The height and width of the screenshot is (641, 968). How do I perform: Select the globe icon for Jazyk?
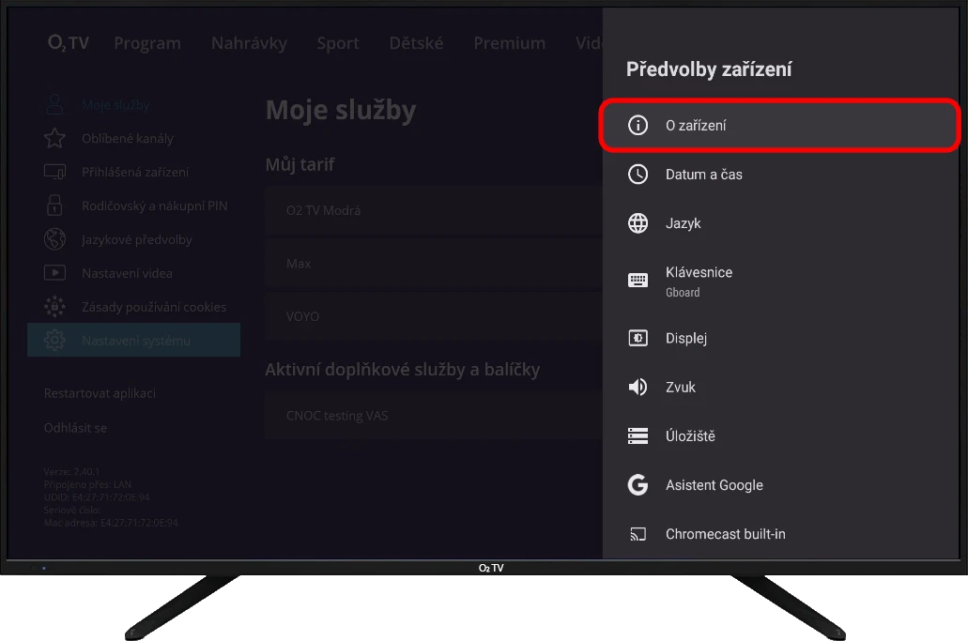638,223
